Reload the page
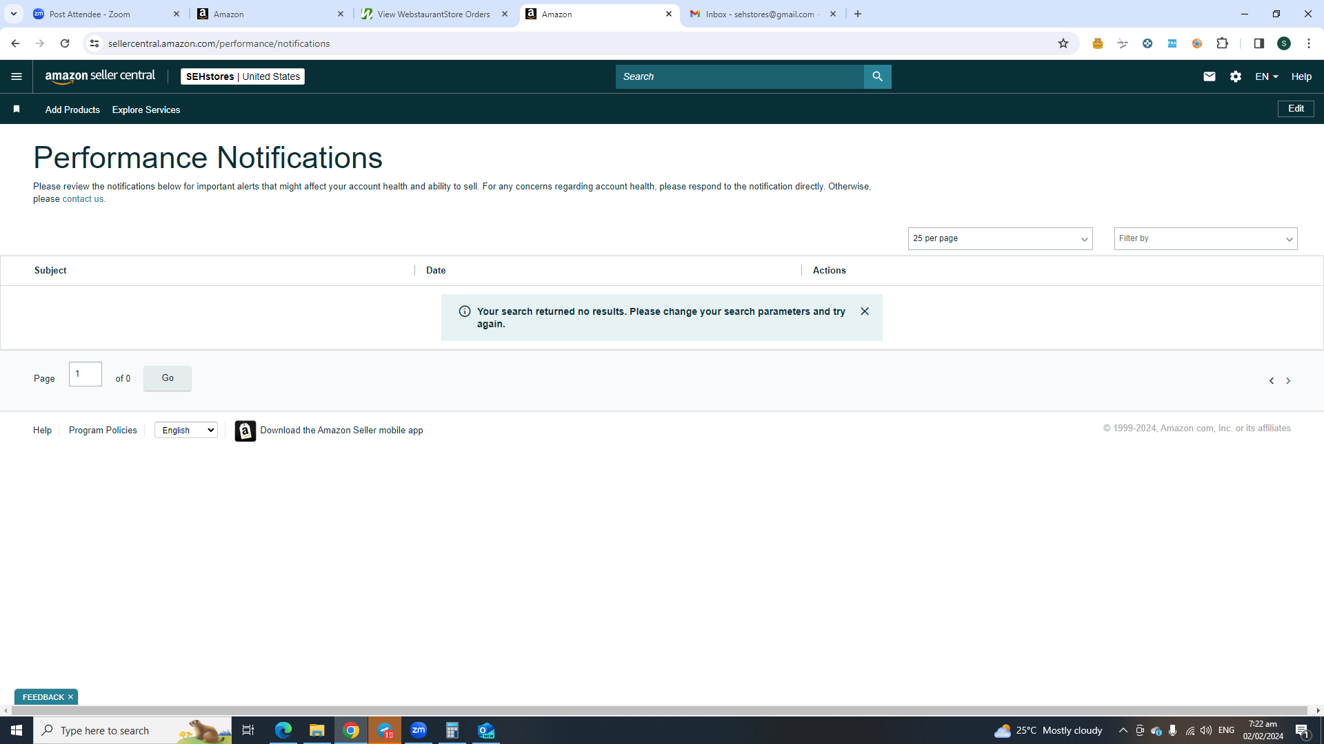1324x744 pixels. click(65, 43)
